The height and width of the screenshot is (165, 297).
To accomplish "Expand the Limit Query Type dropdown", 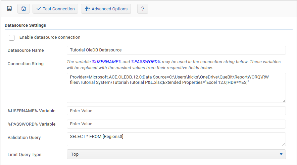I will pyautogui.click(x=176, y=154).
